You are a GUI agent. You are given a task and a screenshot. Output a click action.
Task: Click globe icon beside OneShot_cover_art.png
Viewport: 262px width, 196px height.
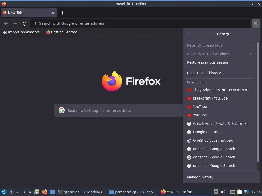point(189,141)
